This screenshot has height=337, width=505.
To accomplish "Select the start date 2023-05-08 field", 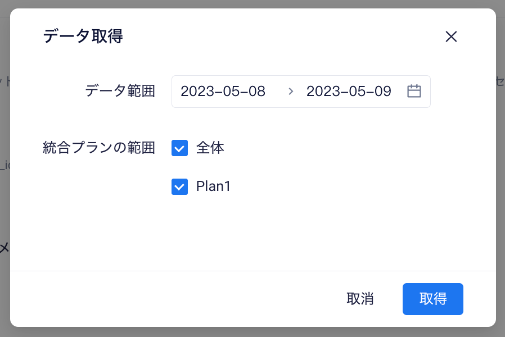I will [x=223, y=92].
